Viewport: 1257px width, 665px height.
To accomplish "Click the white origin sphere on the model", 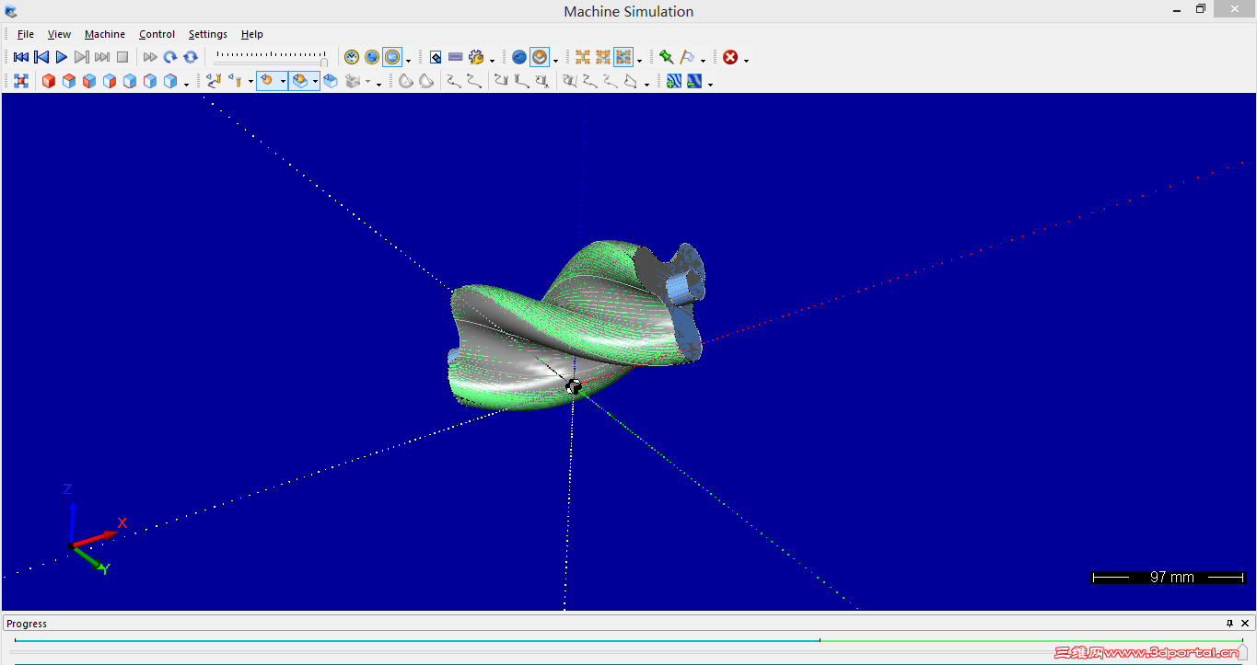I will coord(574,387).
